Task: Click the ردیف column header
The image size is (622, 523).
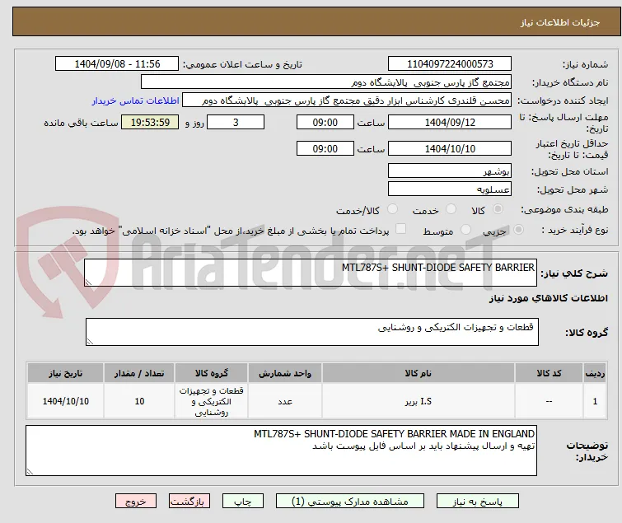Action: [595, 373]
